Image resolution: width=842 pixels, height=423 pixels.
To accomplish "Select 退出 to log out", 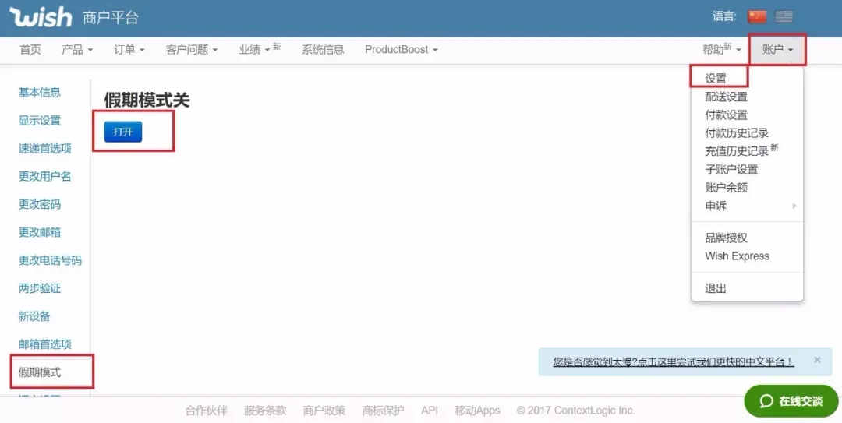I will click(716, 289).
